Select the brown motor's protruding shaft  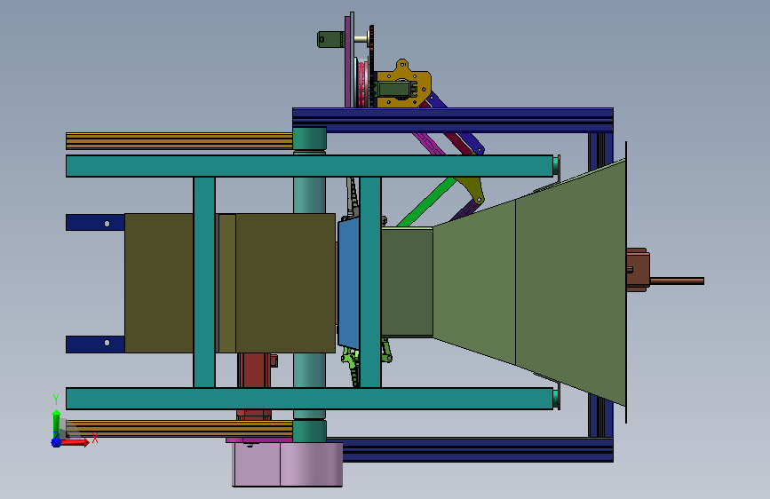[x=677, y=281]
